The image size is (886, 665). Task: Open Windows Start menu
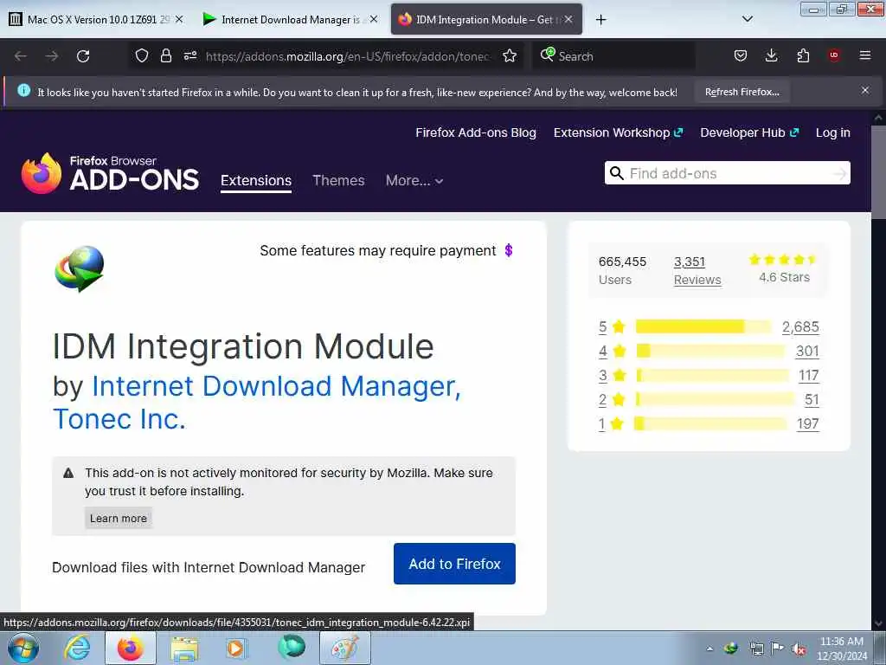[x=23, y=648]
